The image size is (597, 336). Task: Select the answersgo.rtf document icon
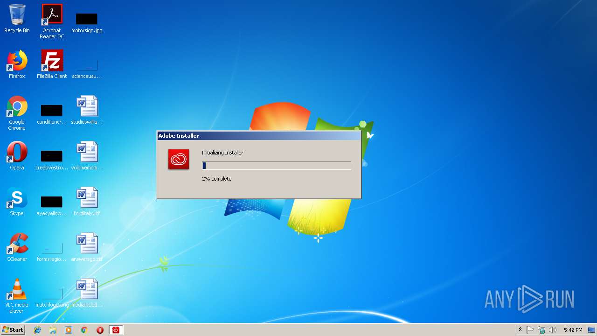[87, 247]
